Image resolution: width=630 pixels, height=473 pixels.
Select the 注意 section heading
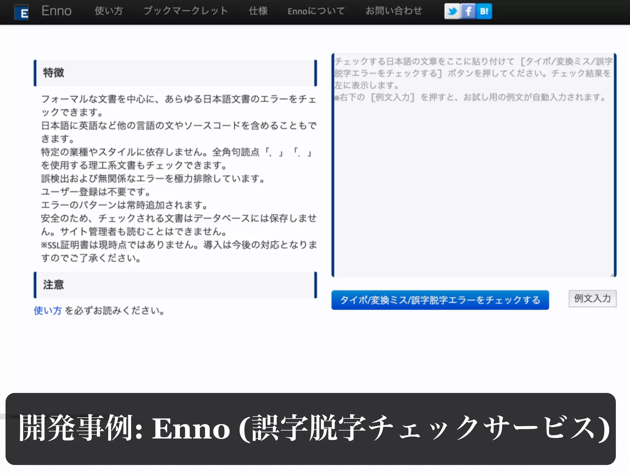[x=175, y=285]
